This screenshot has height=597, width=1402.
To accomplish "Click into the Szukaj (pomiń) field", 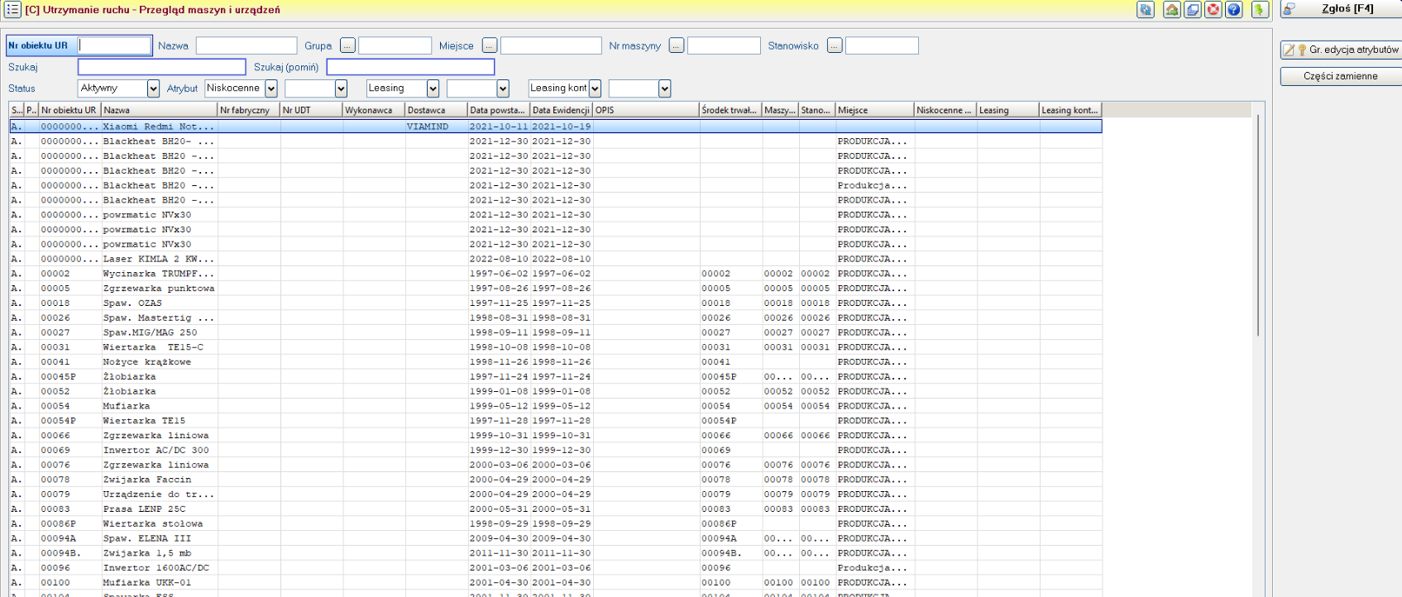I will pyautogui.click(x=410, y=67).
